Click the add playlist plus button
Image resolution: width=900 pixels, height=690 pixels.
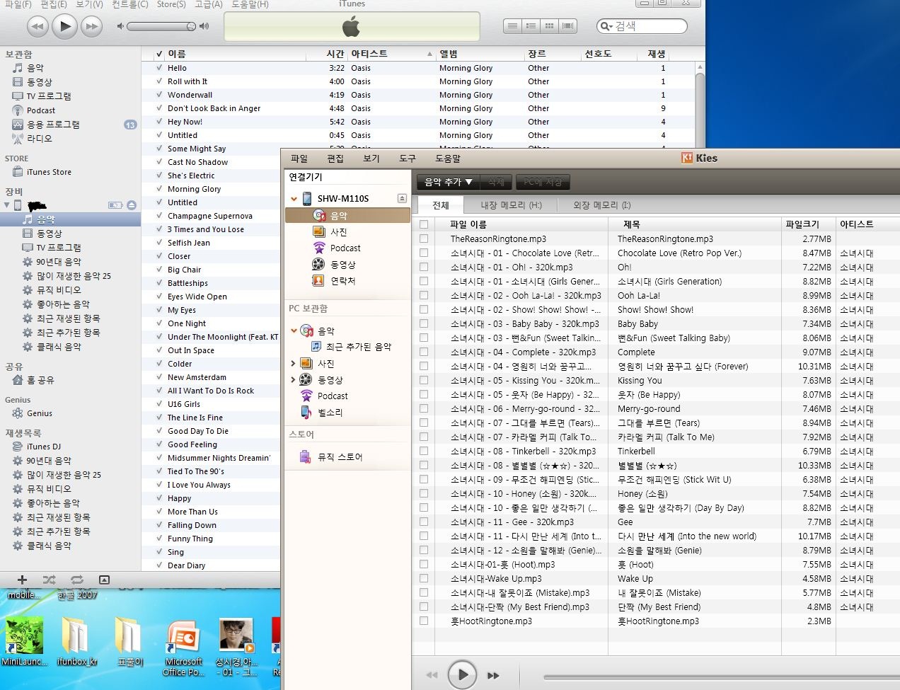22,580
